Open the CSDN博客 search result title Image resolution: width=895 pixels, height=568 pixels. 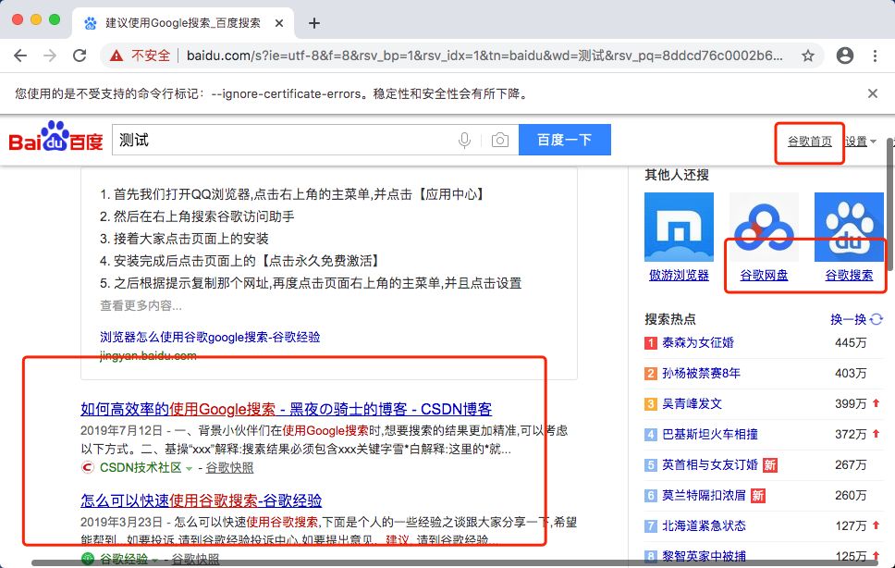286,409
